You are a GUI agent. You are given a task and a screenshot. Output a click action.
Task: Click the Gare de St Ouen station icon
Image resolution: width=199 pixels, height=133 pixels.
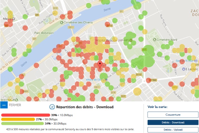(196, 61)
